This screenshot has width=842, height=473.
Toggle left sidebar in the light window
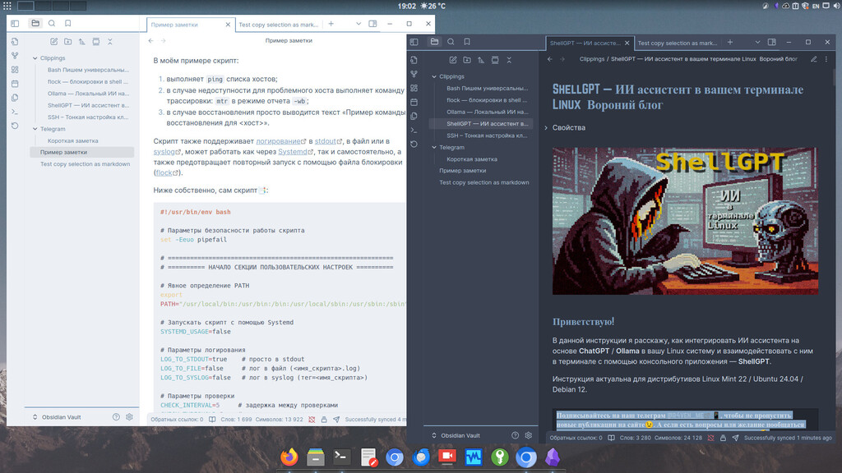(x=15, y=24)
